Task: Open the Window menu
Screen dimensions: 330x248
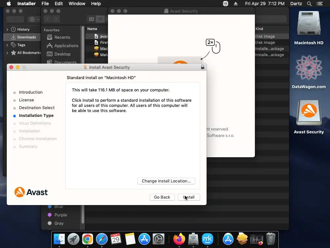Action: click(77, 4)
